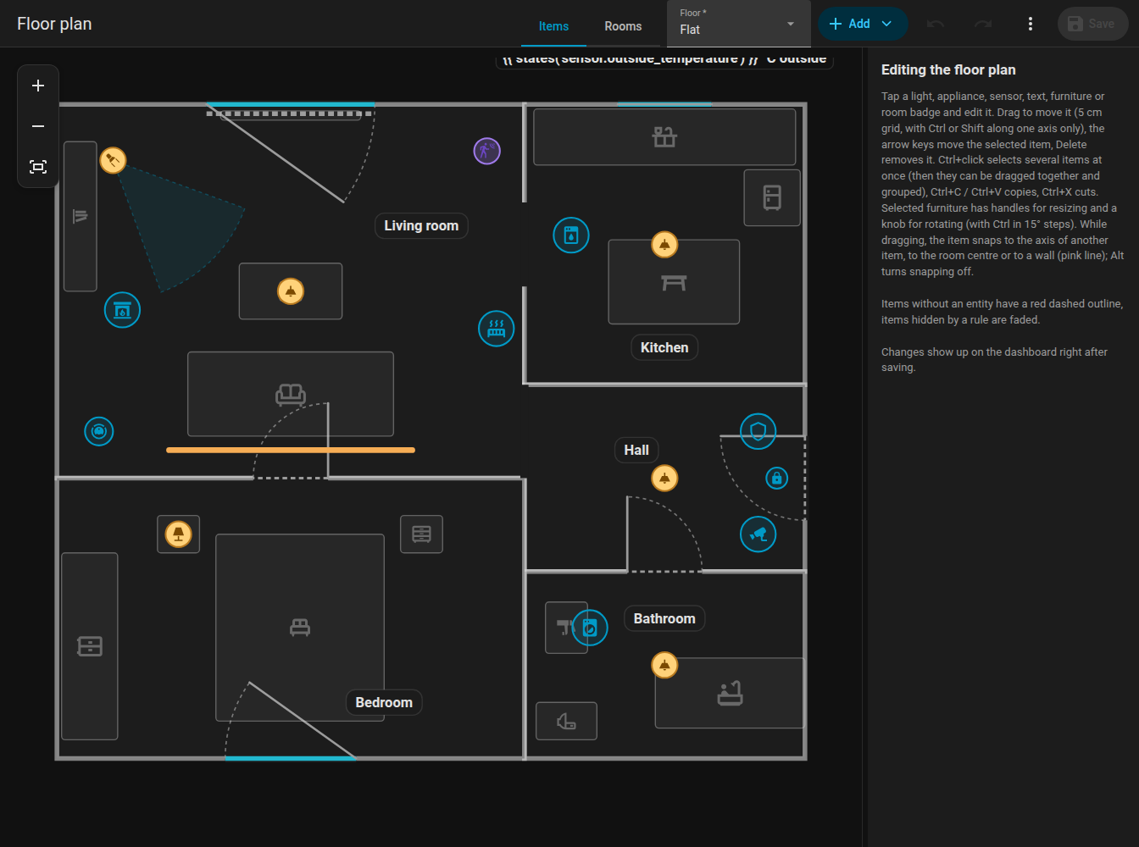The image size is (1139, 847).
Task: Select the bedroom bedside lamp icon
Action: (x=178, y=534)
